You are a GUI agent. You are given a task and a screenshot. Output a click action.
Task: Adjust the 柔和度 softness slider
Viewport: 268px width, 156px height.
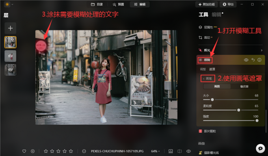pos(231,110)
